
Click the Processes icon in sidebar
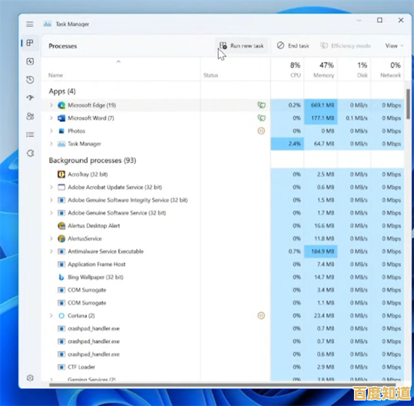point(30,43)
